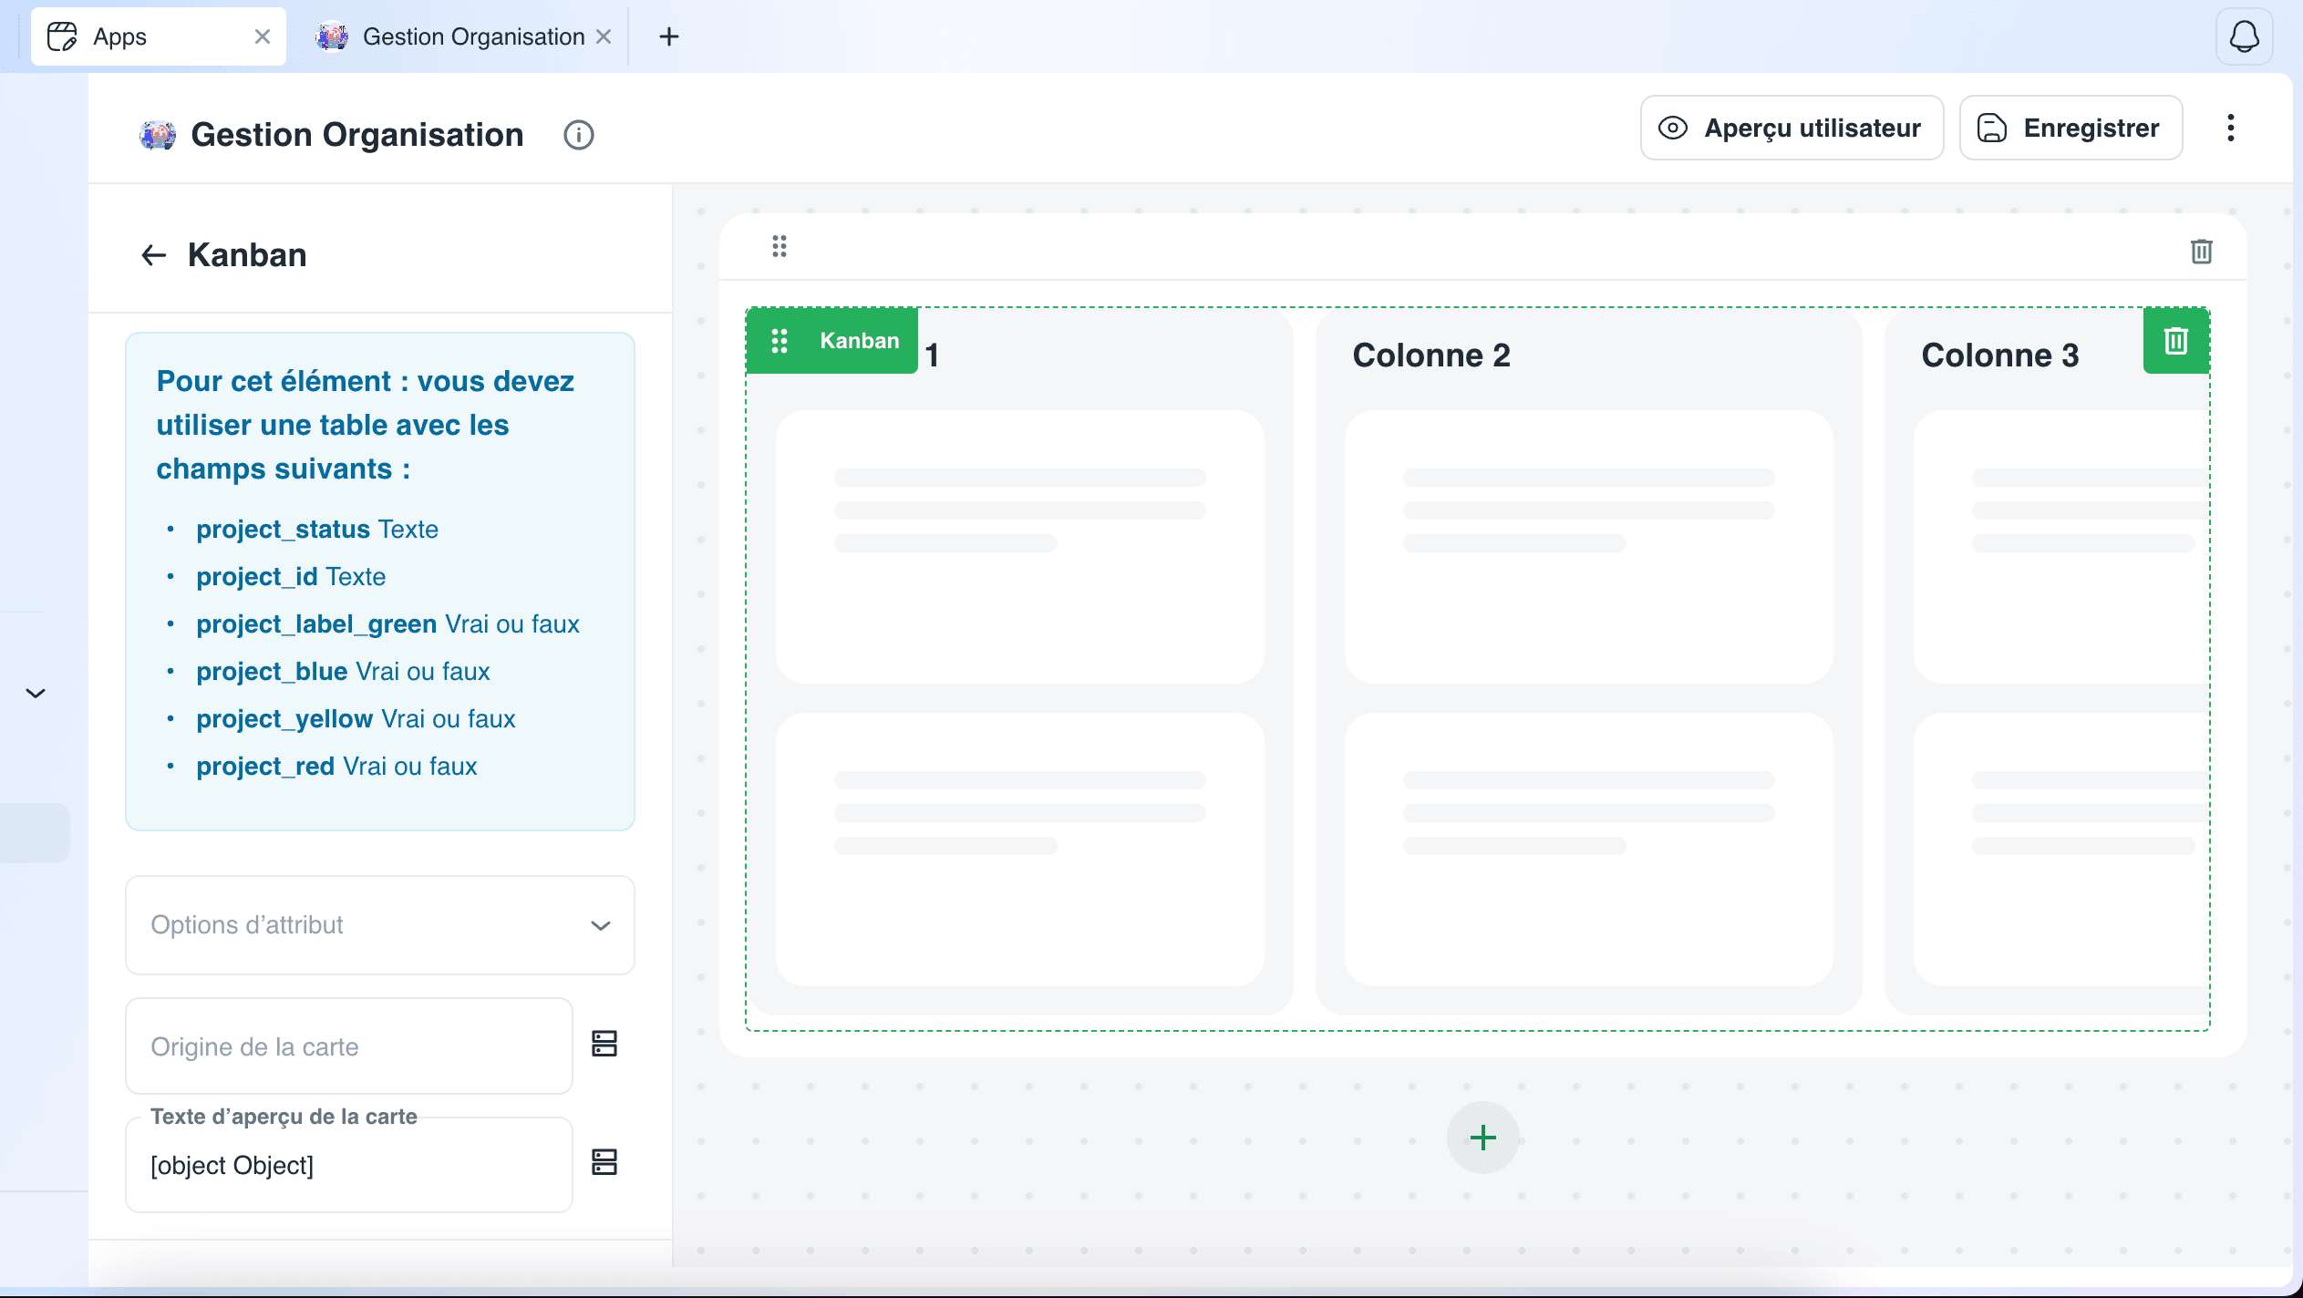Focus the Origine de la carte field
The width and height of the screenshot is (2303, 1298).
349,1046
